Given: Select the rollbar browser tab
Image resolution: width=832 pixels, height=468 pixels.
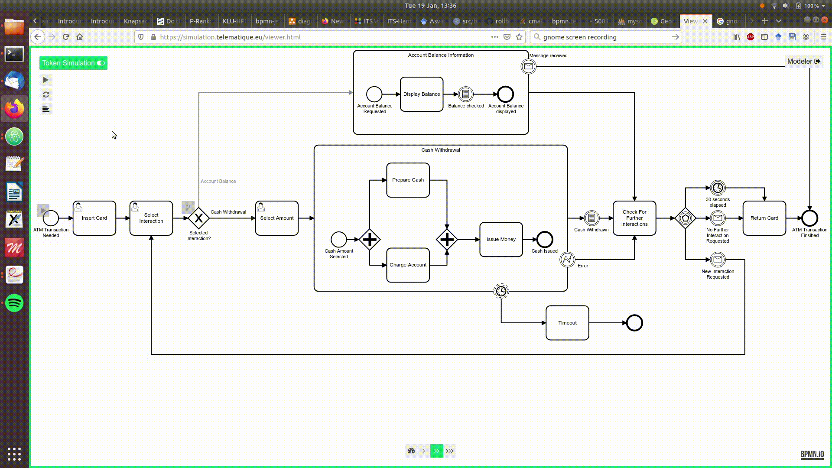Looking at the screenshot, I should click(499, 21).
